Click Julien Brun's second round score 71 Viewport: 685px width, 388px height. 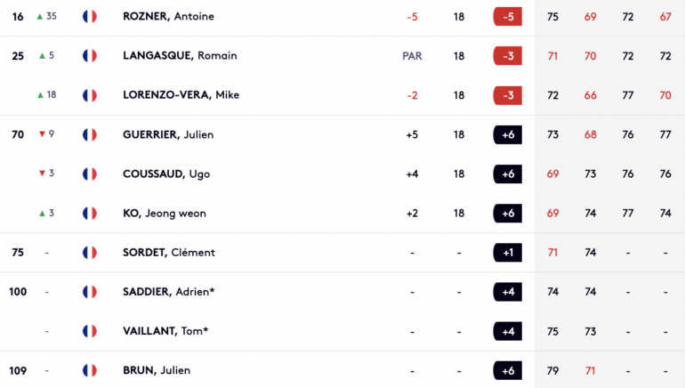pyautogui.click(x=591, y=370)
